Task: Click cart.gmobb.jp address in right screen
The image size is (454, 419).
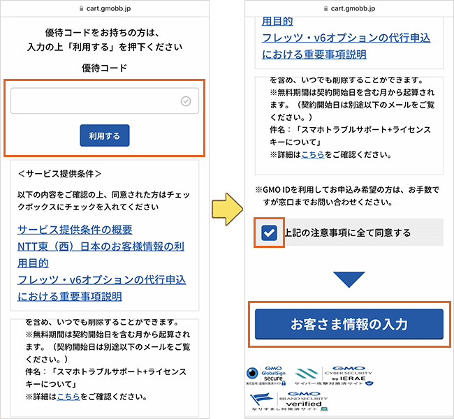Action: pyautogui.click(x=353, y=8)
